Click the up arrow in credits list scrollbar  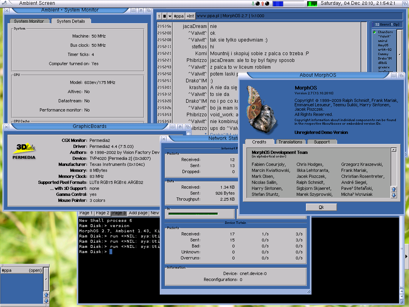393,189
